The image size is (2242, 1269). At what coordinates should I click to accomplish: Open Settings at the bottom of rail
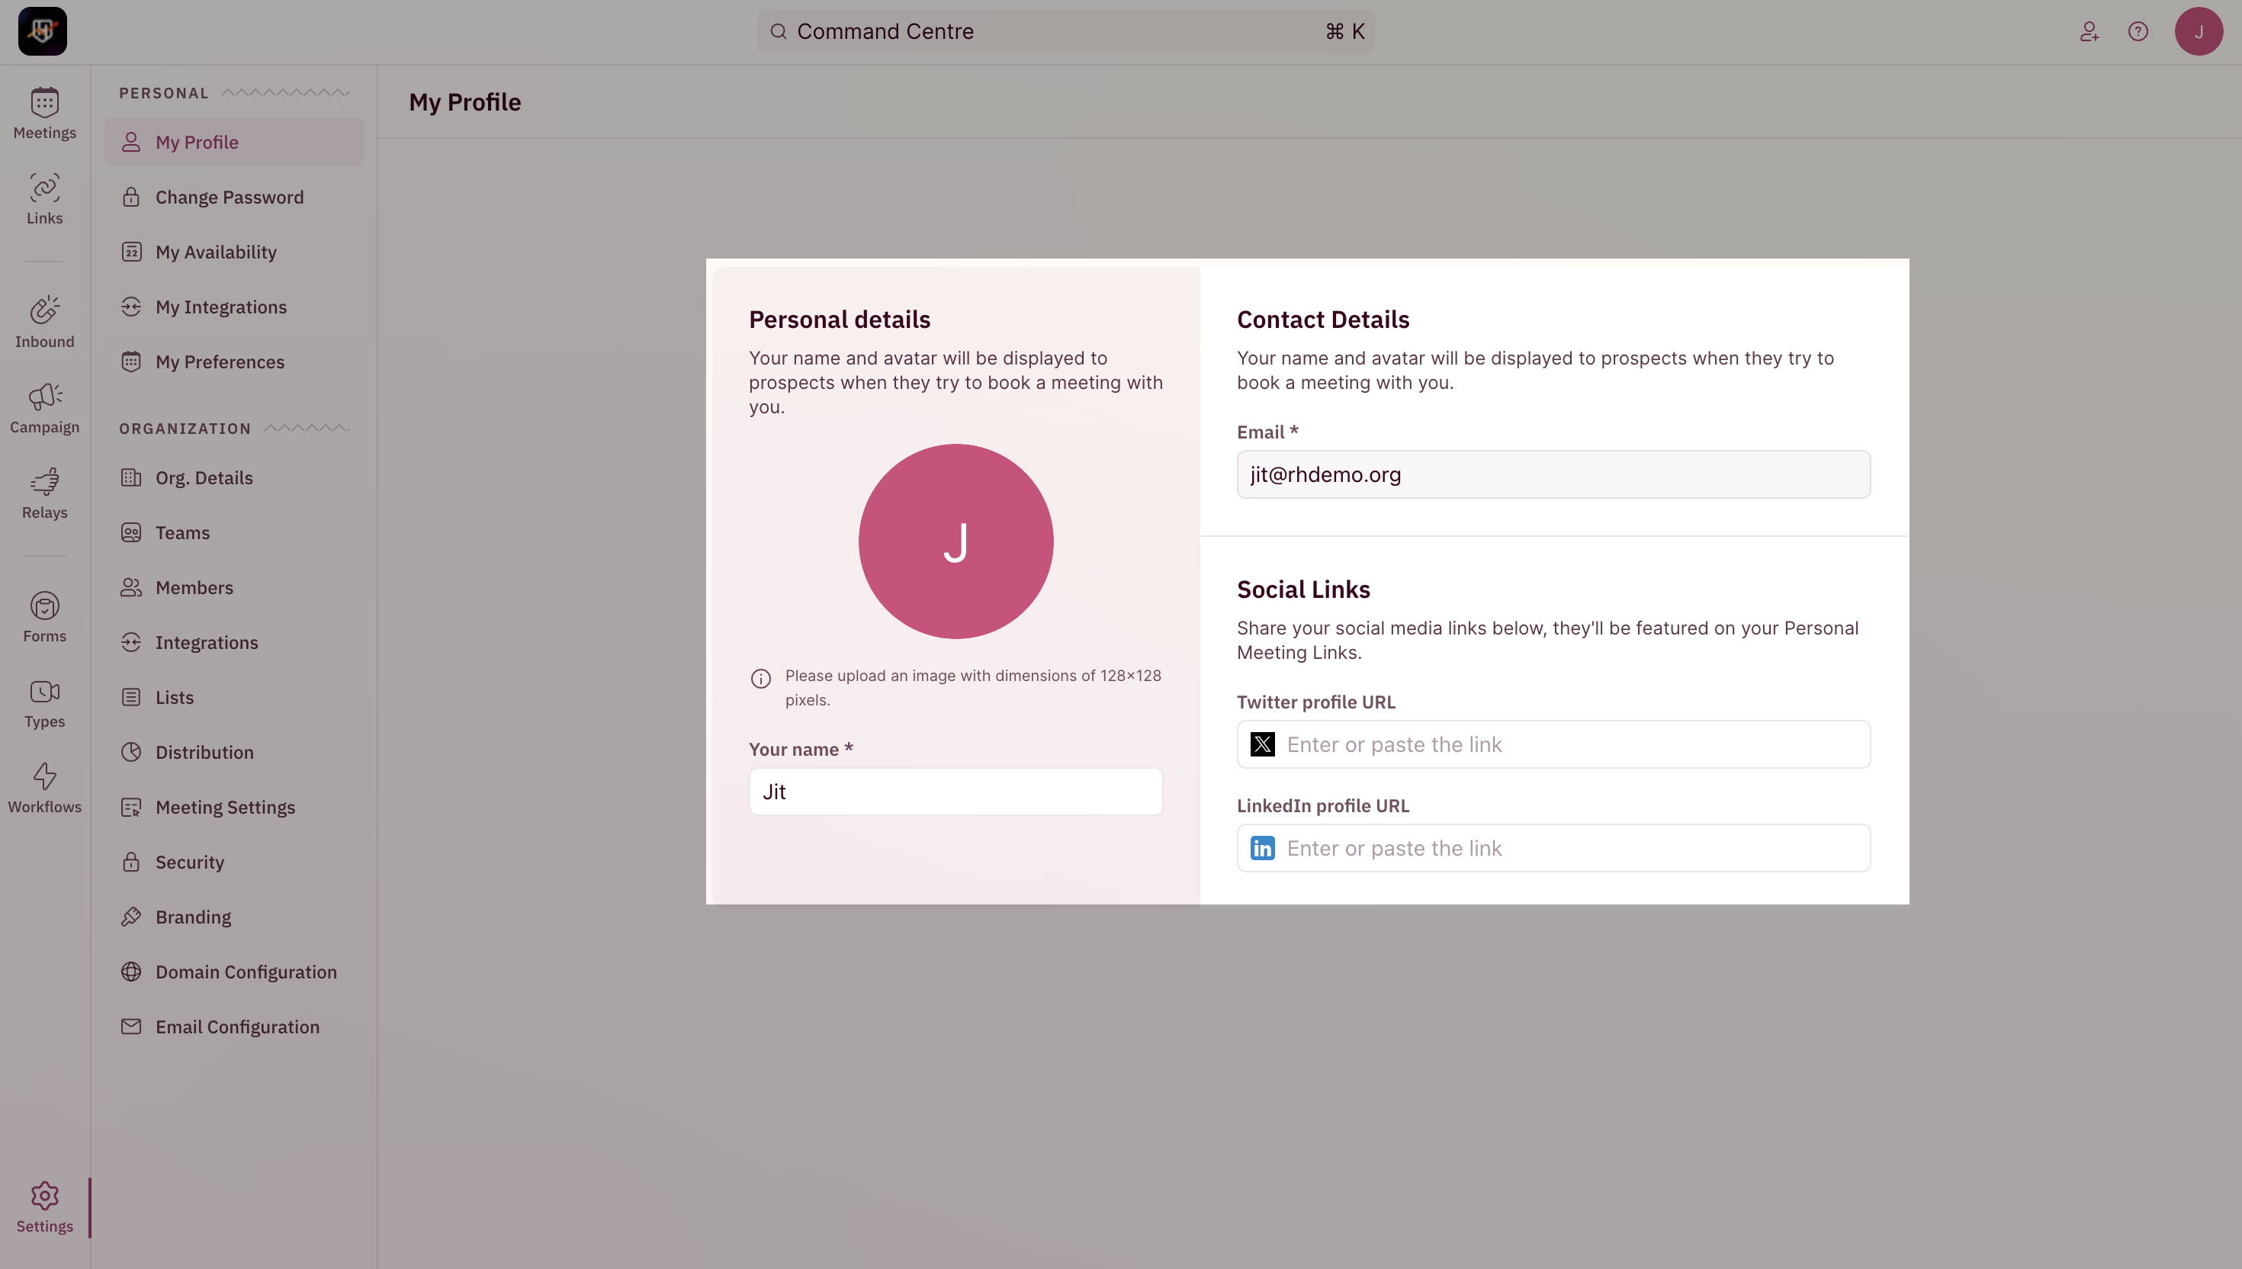coord(44,1207)
